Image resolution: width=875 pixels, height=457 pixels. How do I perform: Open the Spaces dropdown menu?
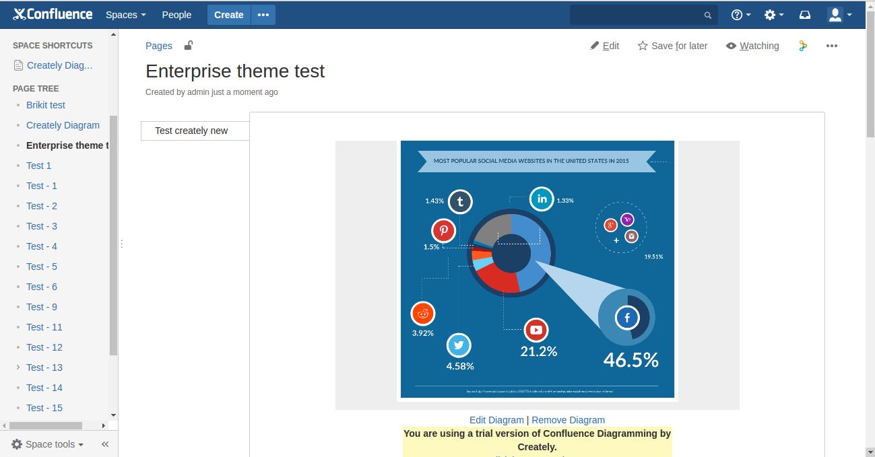(126, 15)
